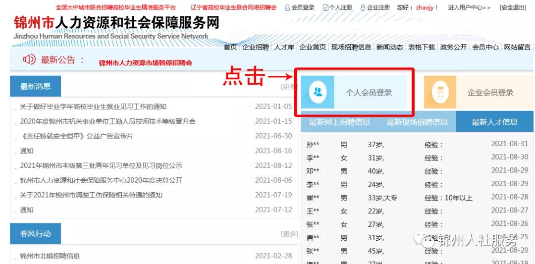Select 企业招聘 in the navigation bar
Screen dimensions: 535x264
tap(256, 48)
